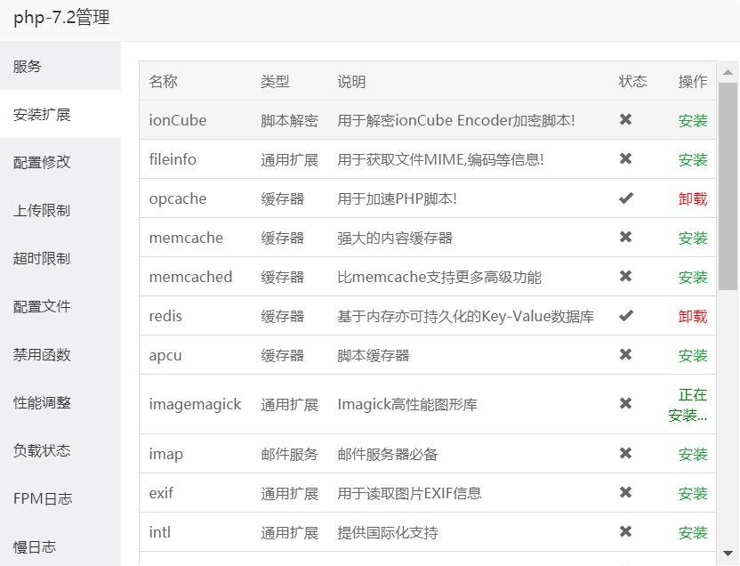View the 负载状态 tab

click(60, 450)
